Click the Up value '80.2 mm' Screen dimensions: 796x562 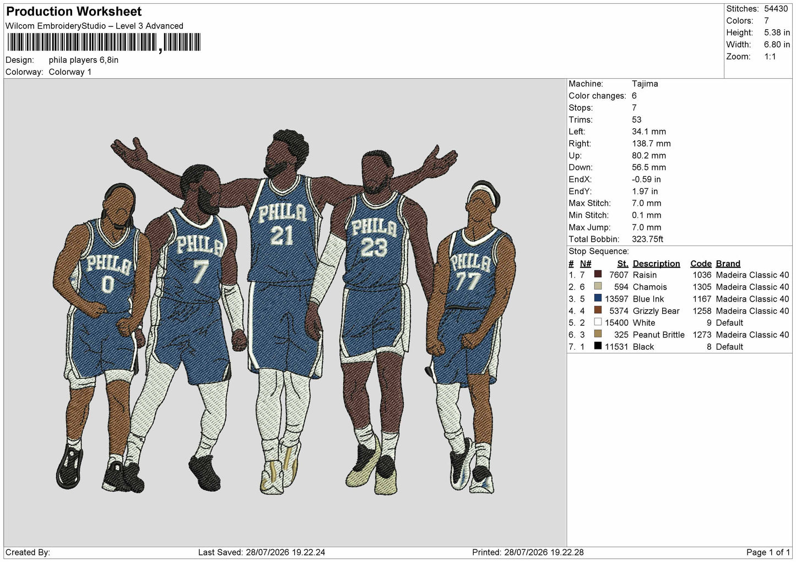click(x=649, y=156)
